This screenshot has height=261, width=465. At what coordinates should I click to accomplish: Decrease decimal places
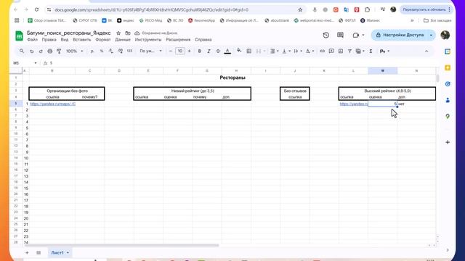pos(111,51)
